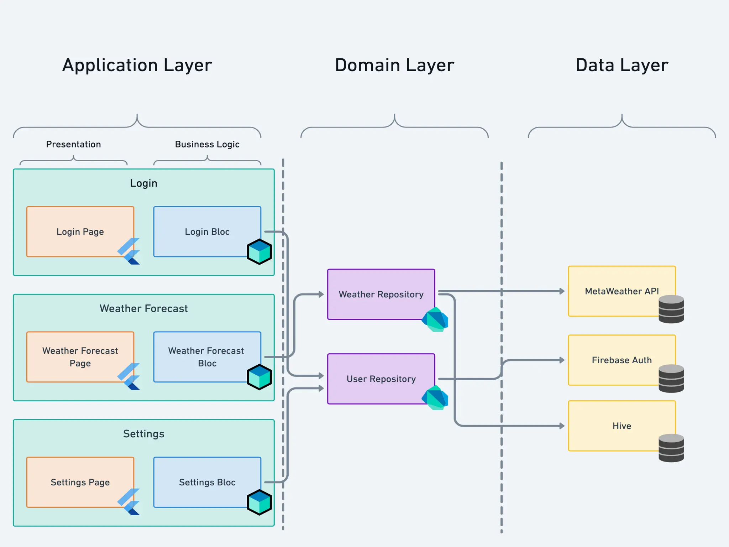Click the Bloc cube icon on Login Bloc
This screenshot has height=547, width=729.
click(x=259, y=251)
